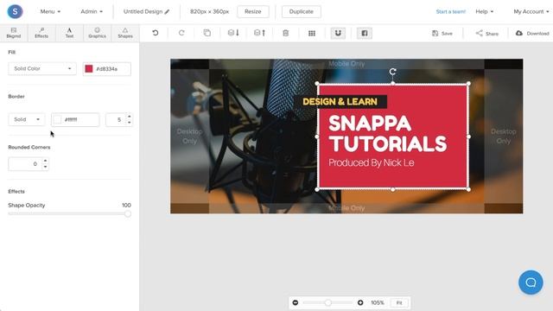This screenshot has width=553, height=311.
Task: Increase rounded corners with up arrow
Action: [x=45, y=161]
